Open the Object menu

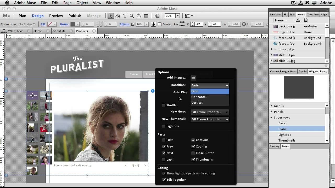coord(82,3)
